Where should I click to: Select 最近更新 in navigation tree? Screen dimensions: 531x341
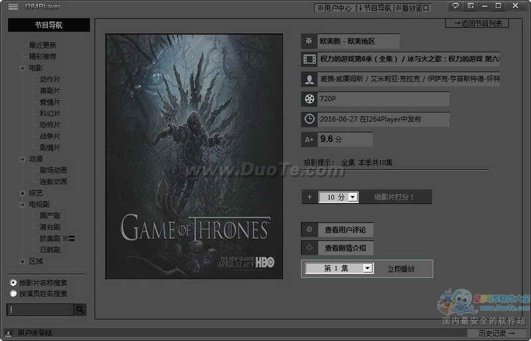click(42, 44)
